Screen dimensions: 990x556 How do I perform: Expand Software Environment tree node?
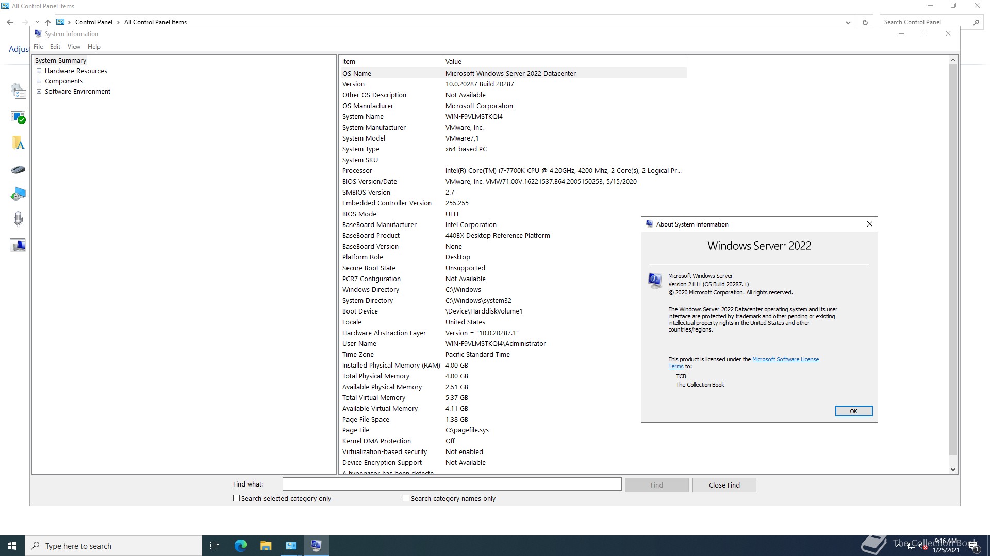click(39, 92)
